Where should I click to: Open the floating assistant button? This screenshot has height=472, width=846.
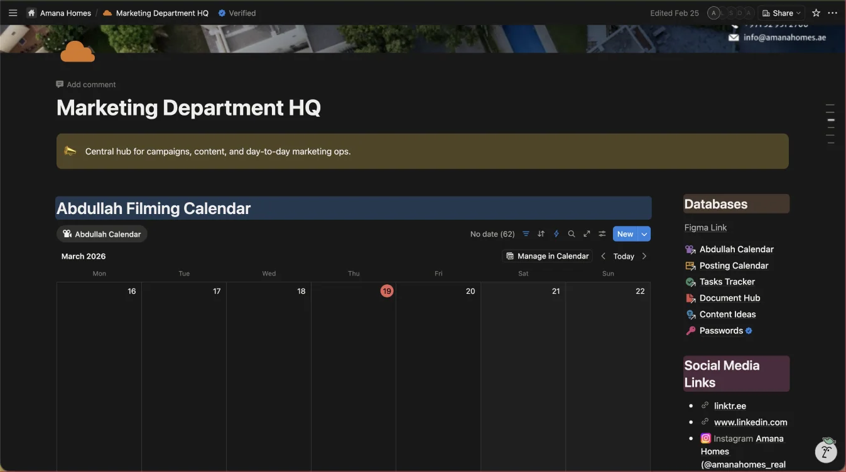tap(826, 451)
